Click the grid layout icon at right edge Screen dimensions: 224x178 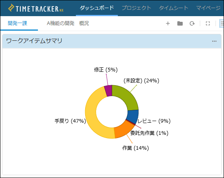[x=222, y=23]
